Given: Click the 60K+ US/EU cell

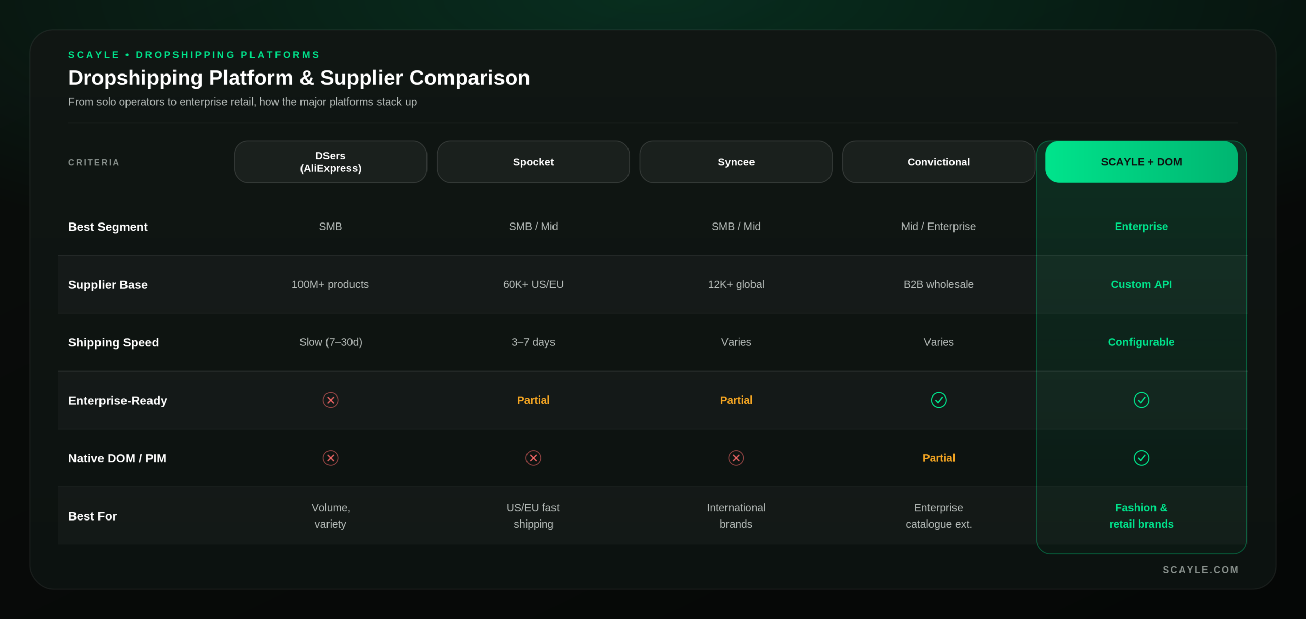Looking at the screenshot, I should click(533, 284).
